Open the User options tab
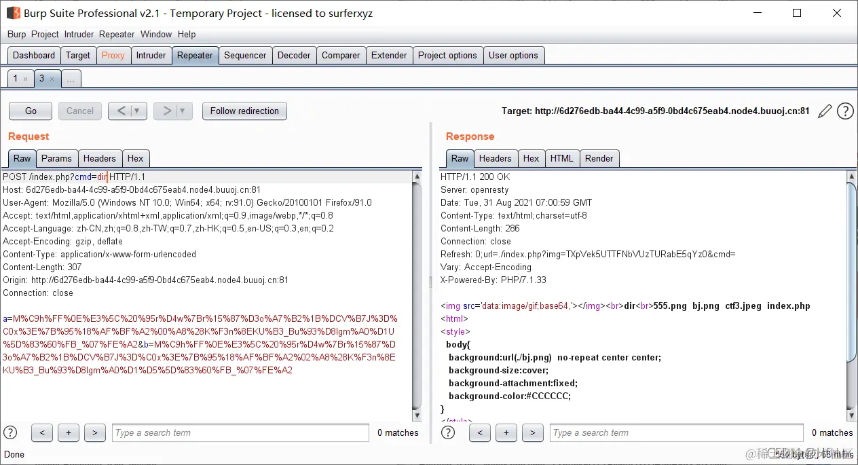The height and width of the screenshot is (465, 858). (x=513, y=56)
